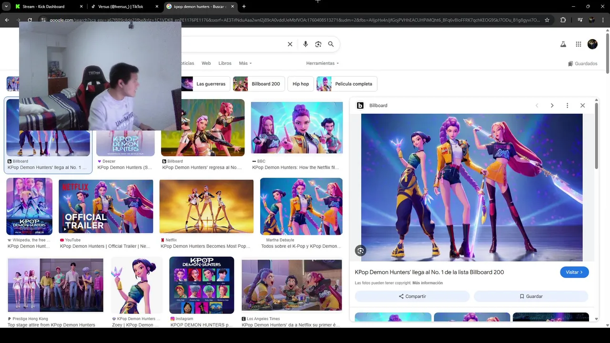Close the kpop demon hunters tab
Image resolution: width=610 pixels, height=343 pixels.
234,7
